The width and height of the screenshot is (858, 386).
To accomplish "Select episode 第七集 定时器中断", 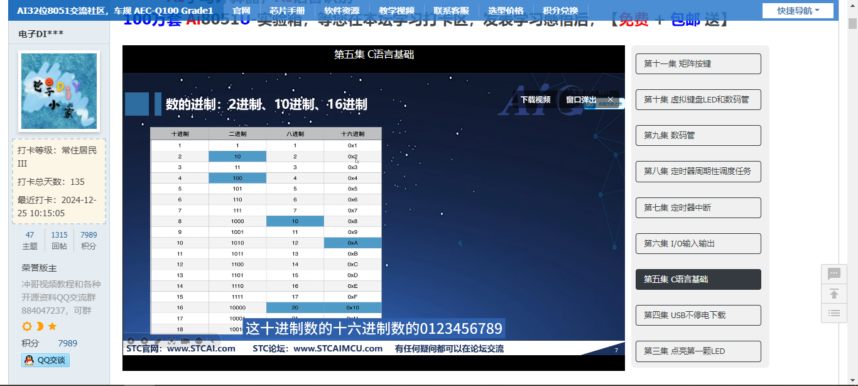I will 698,207.
